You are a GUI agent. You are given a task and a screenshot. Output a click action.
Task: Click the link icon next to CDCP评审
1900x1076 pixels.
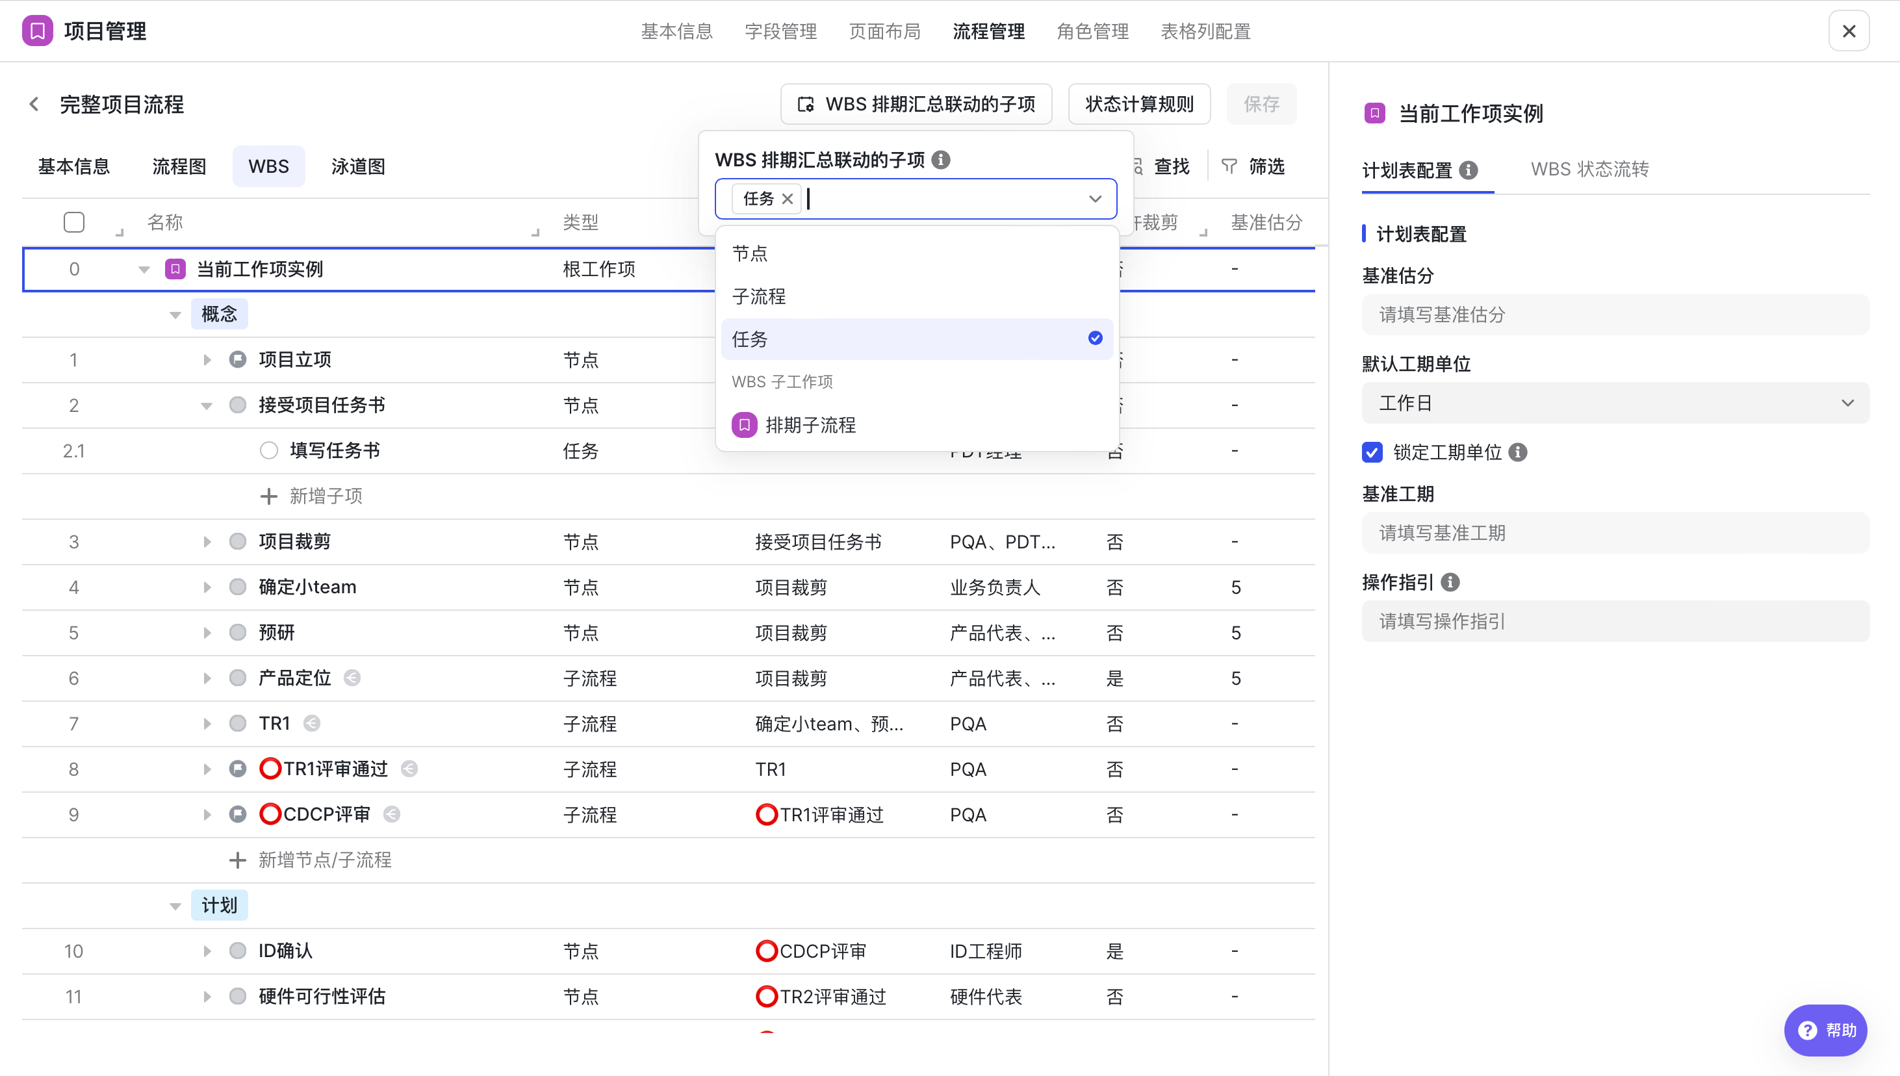pos(392,814)
